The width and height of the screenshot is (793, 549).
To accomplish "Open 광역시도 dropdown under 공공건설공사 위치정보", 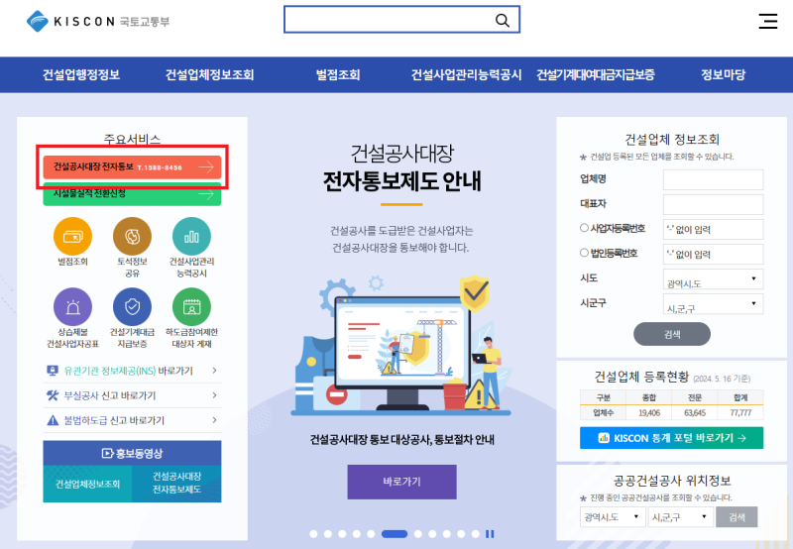I will [x=613, y=517].
